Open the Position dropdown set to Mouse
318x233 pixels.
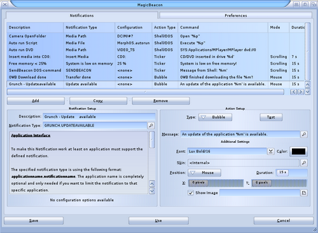(204, 173)
